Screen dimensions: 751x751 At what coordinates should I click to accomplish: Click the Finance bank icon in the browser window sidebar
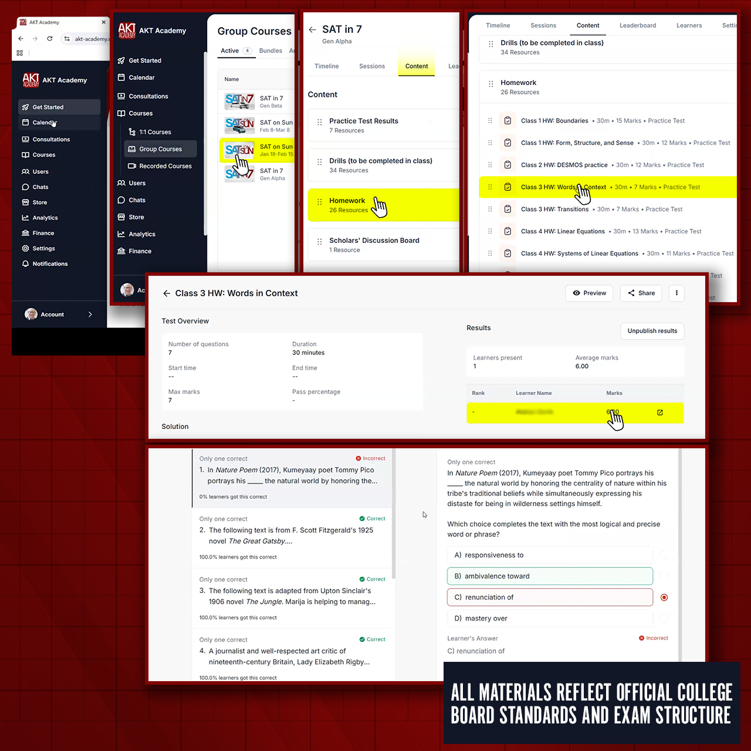click(x=25, y=233)
